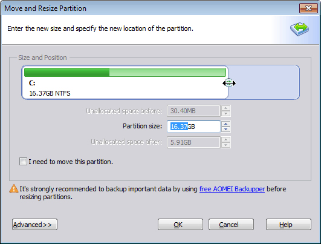
Task: Expand the Advanced>> options
Action: click(x=34, y=225)
